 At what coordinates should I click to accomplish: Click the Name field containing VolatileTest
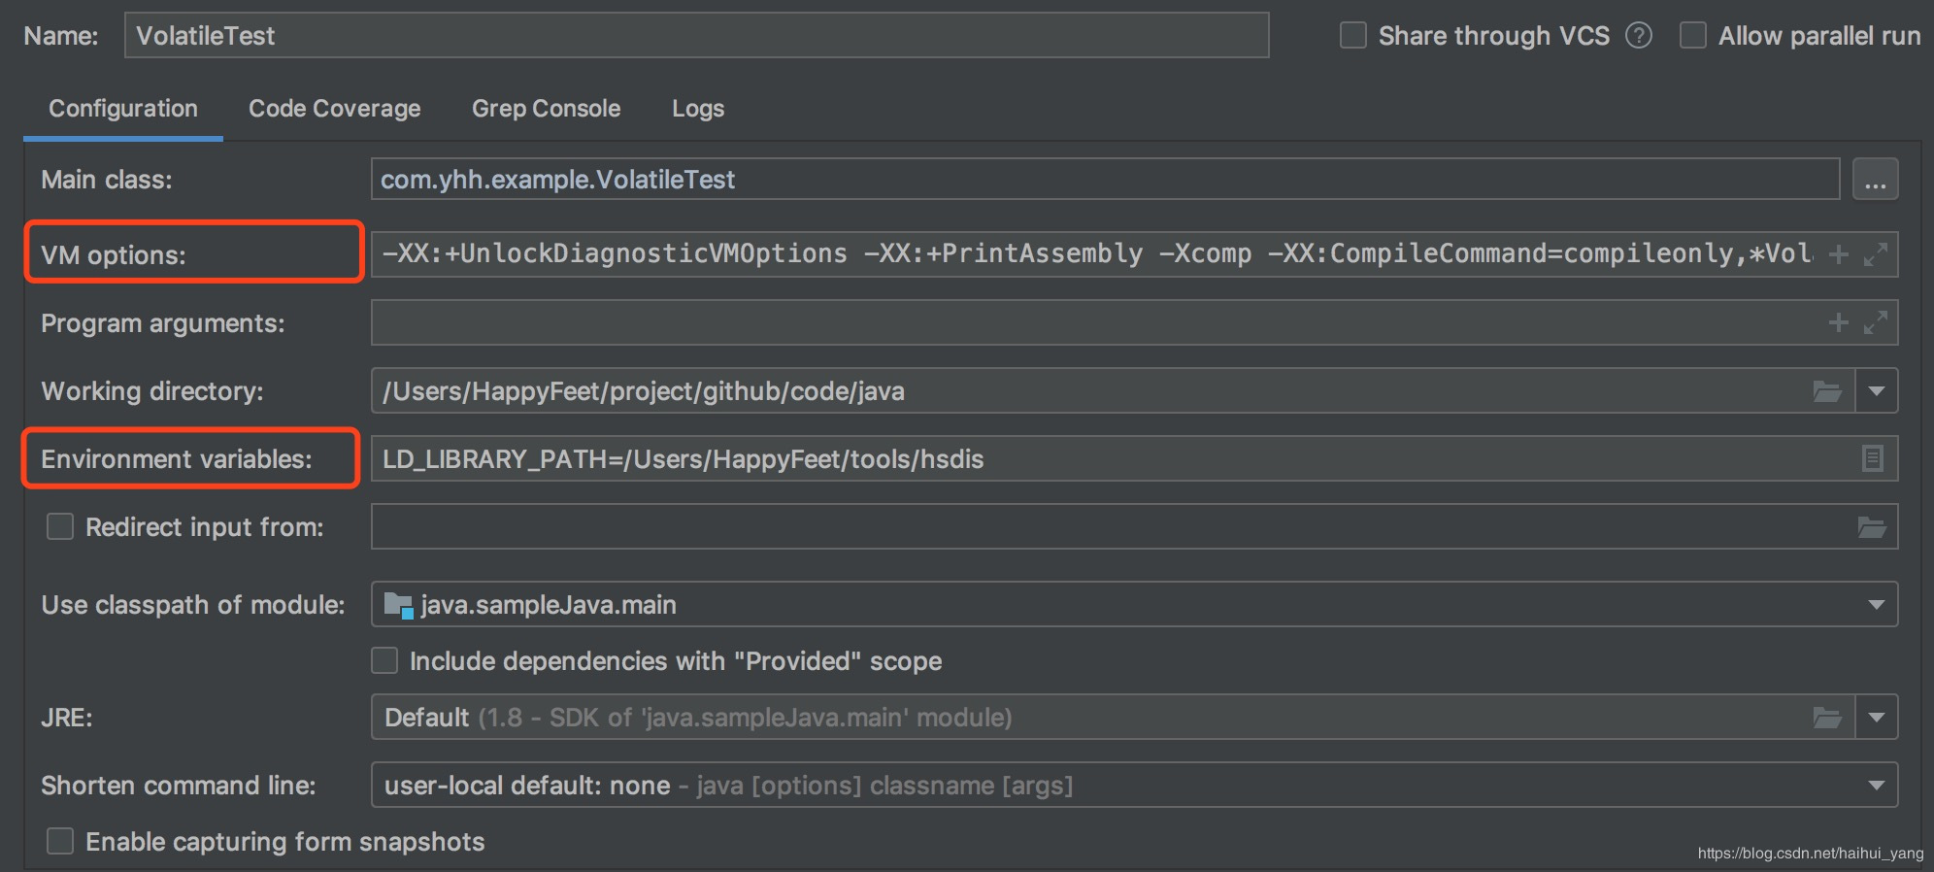tap(696, 36)
